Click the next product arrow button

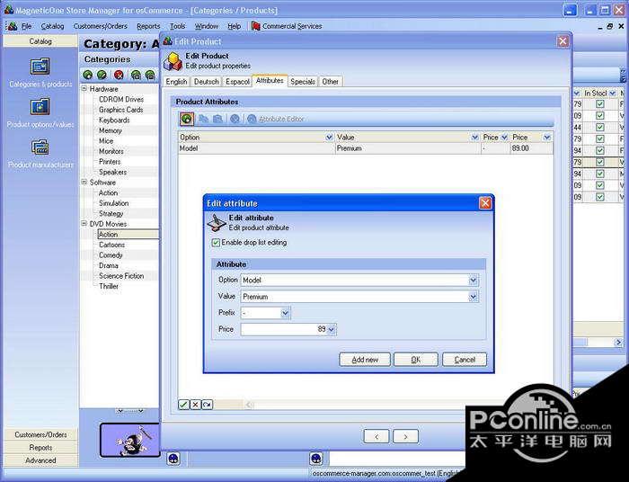click(x=405, y=437)
